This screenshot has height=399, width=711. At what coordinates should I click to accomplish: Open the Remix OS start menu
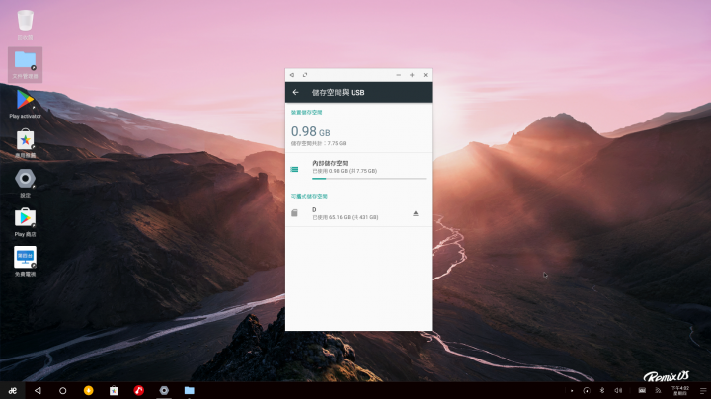pos(12,390)
